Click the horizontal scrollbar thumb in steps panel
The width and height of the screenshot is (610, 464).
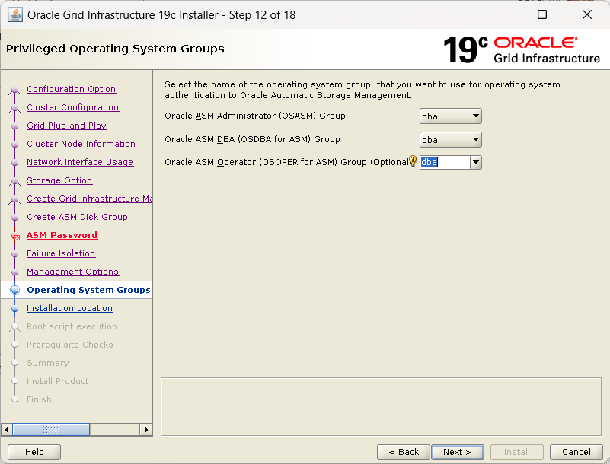coord(51,430)
